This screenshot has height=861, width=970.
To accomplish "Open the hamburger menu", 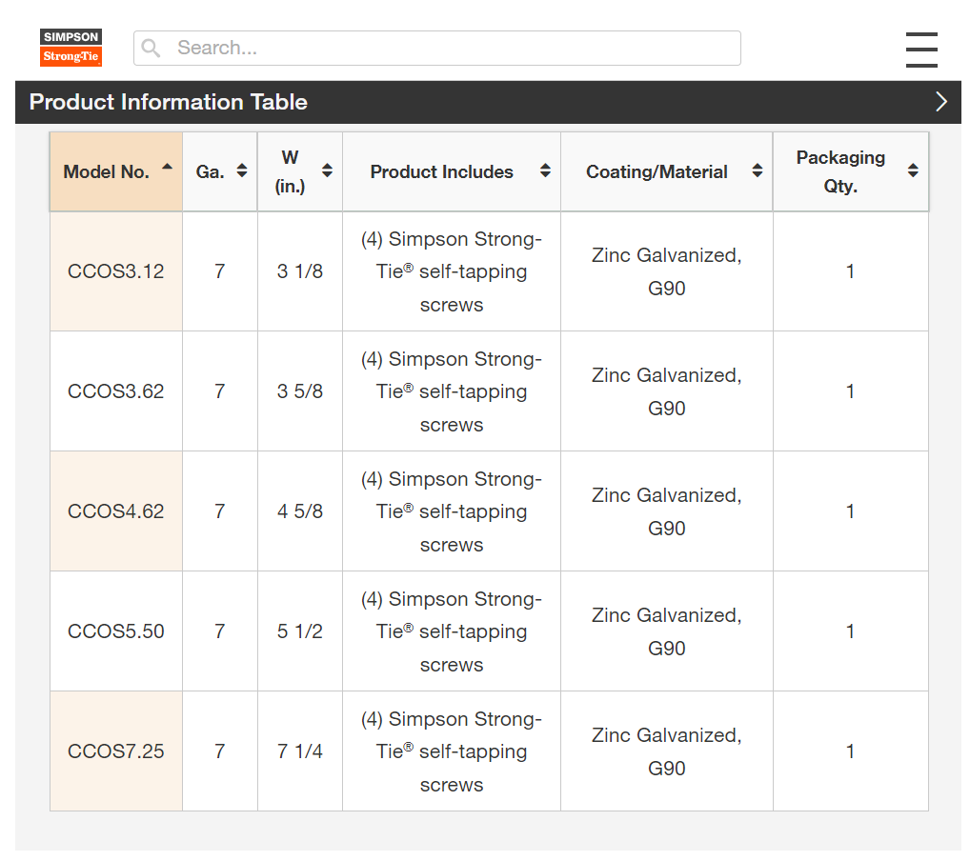I will click(921, 50).
